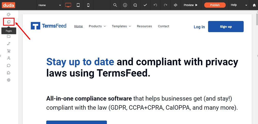Publish the site
The width and height of the screenshot is (258, 124).
(x=215, y=5)
